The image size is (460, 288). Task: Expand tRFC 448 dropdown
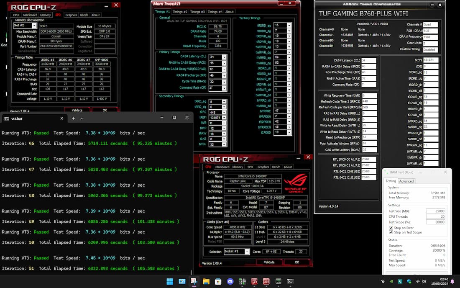coord(224,113)
